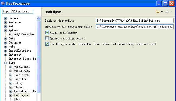Toggle Reuse code buffer checkbox

pos(47,33)
